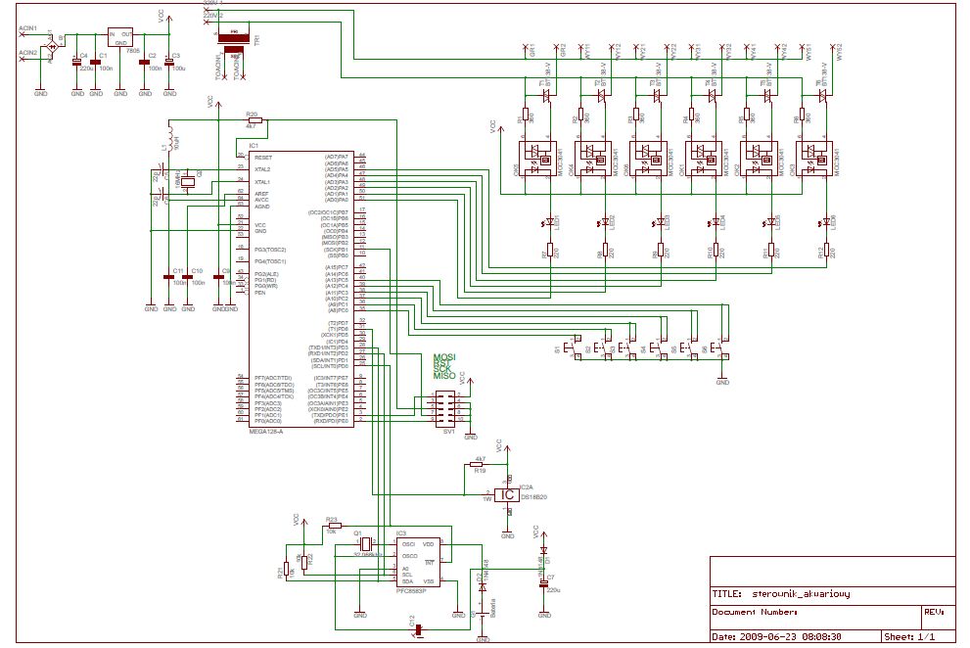
Task: Select the GR1 output terminal label
Action: tap(532, 51)
